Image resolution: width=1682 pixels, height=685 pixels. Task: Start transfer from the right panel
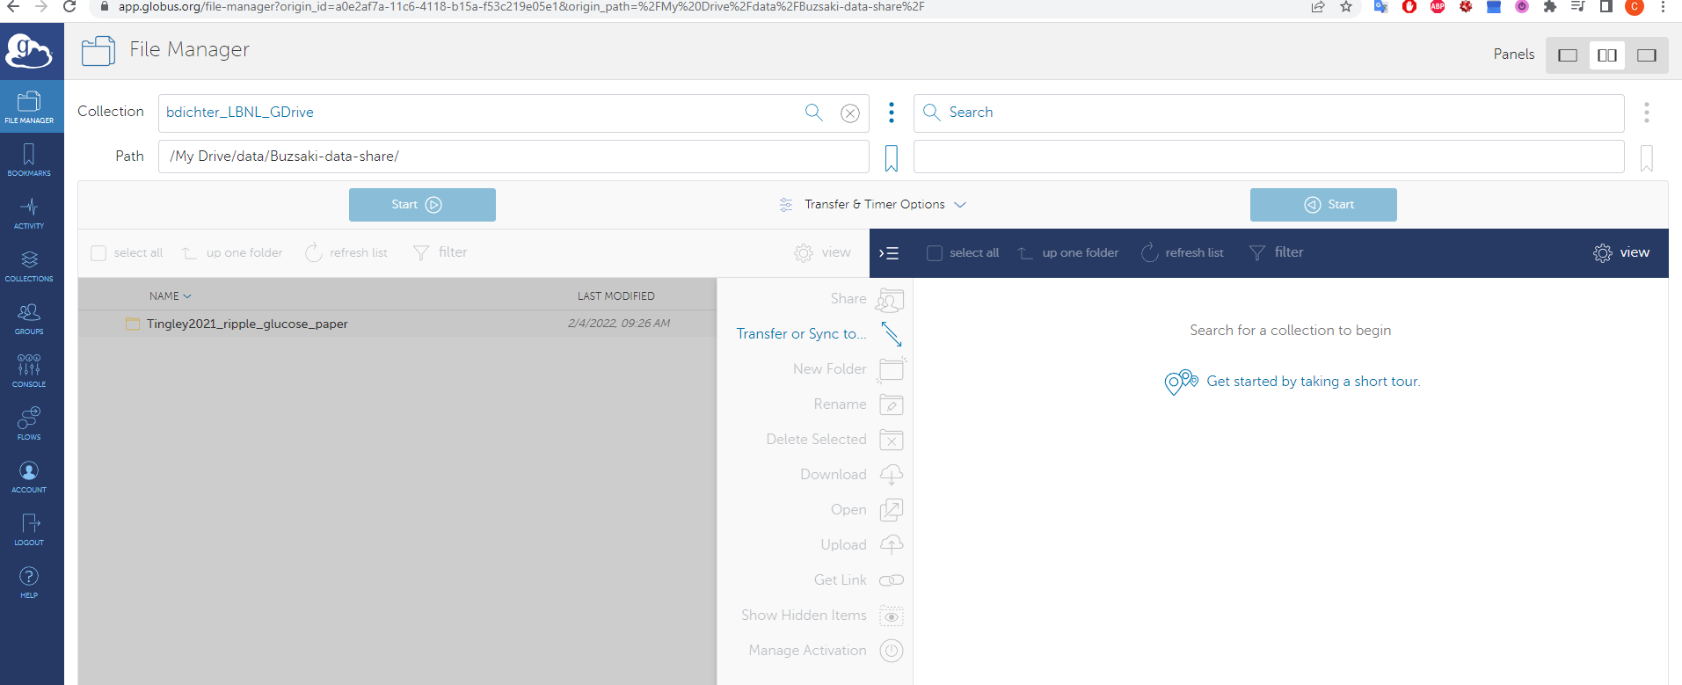coord(1323,205)
